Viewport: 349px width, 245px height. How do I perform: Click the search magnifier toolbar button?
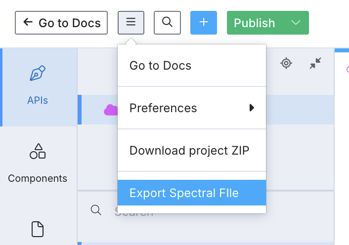tap(167, 23)
